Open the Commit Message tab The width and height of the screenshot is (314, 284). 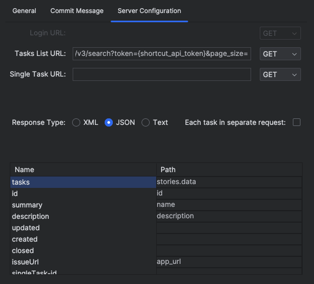[x=77, y=11]
